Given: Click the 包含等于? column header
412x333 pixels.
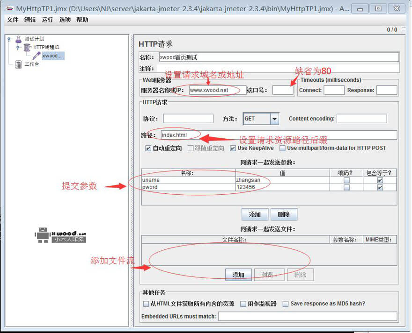Looking at the screenshot, I should (x=380, y=173).
